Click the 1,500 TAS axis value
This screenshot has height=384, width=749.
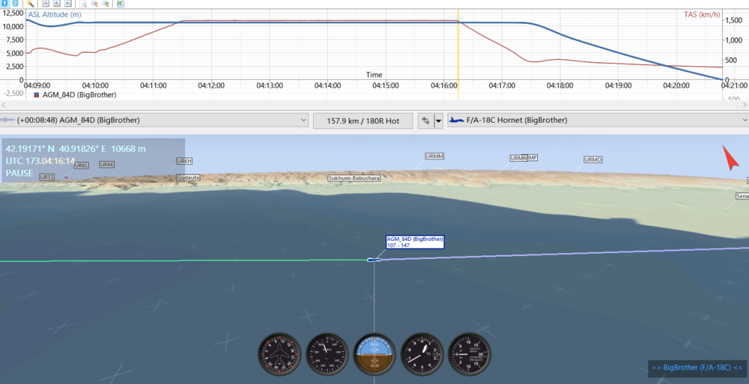pos(734,20)
